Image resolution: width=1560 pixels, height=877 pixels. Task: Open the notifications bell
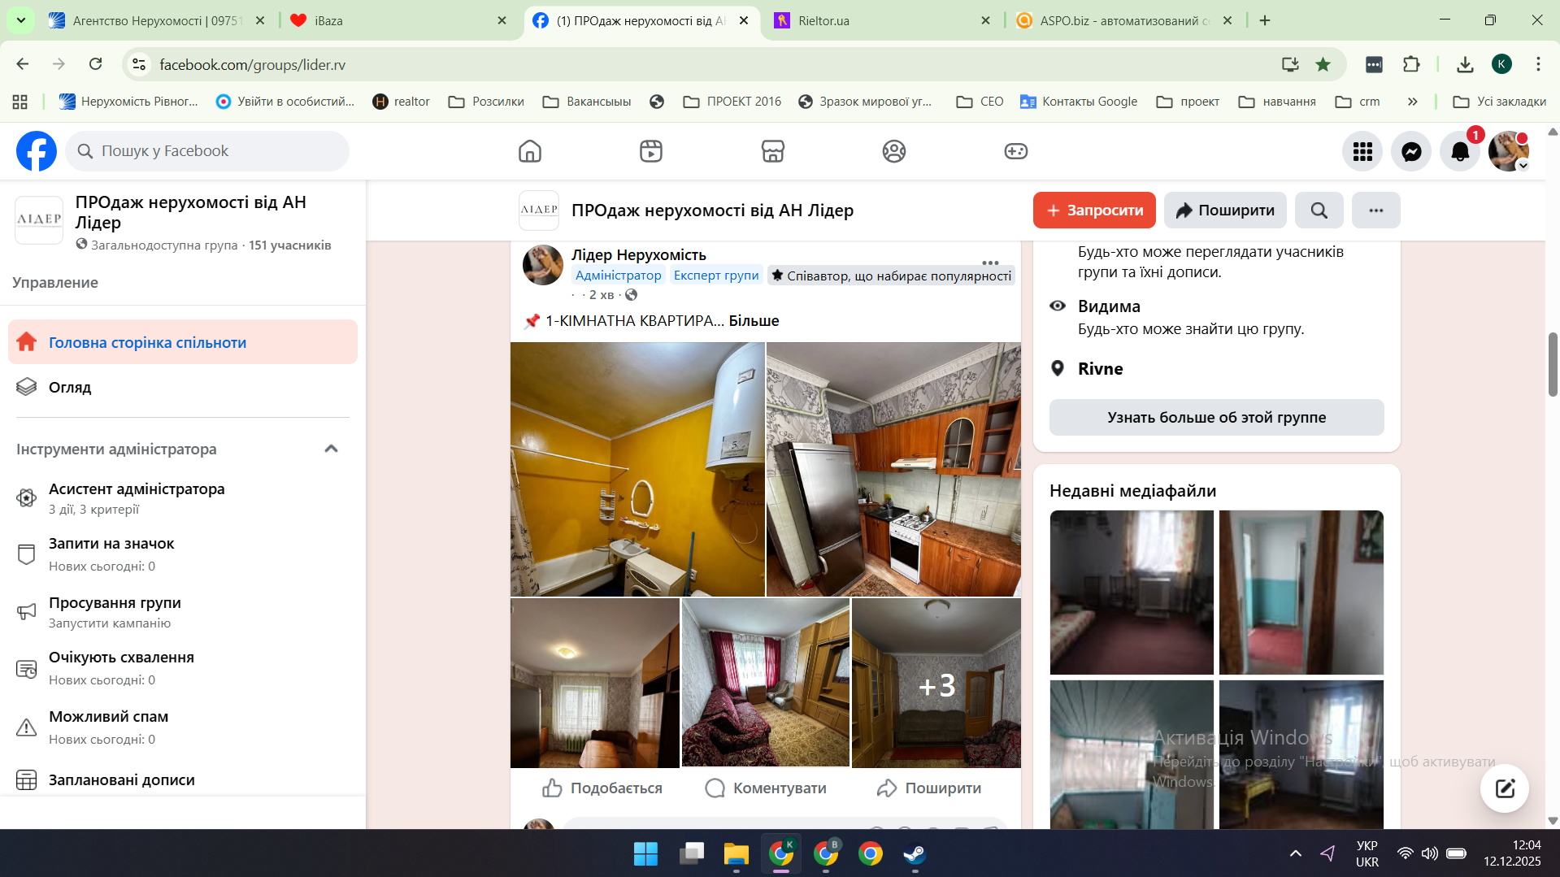pyautogui.click(x=1460, y=151)
